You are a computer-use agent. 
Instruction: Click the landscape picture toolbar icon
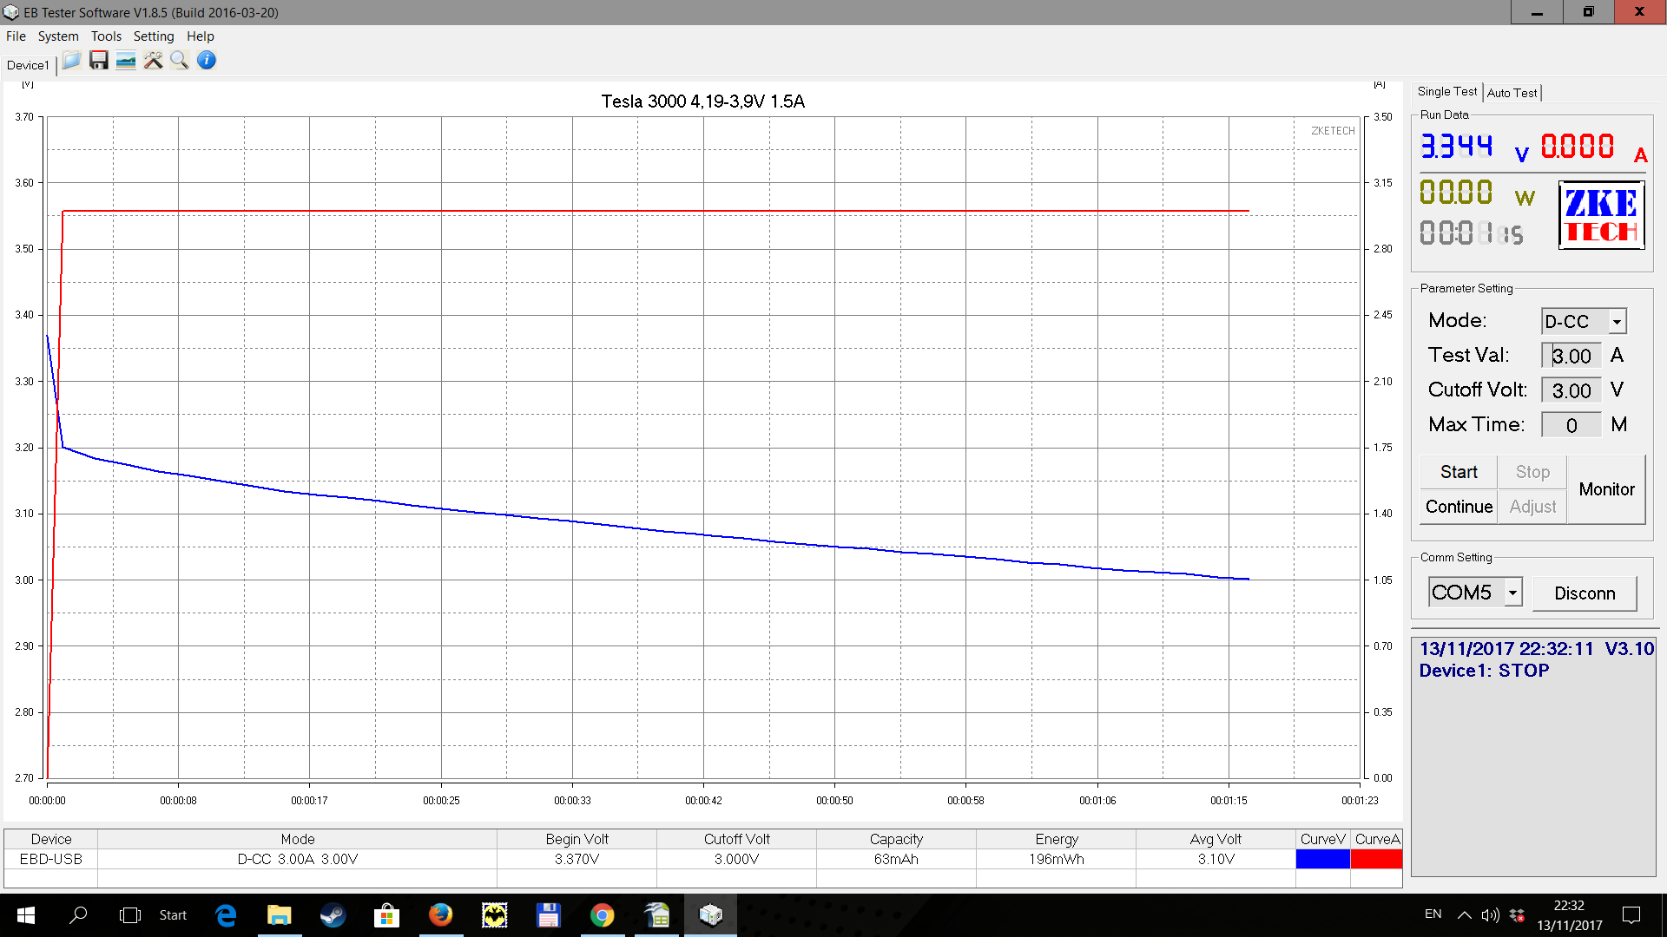126,61
